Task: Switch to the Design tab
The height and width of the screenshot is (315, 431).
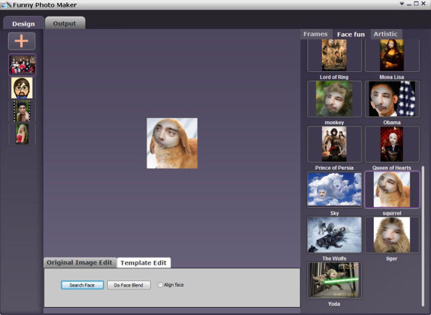Action: tap(24, 23)
